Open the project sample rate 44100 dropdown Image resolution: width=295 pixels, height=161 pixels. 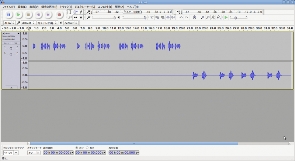[11, 153]
